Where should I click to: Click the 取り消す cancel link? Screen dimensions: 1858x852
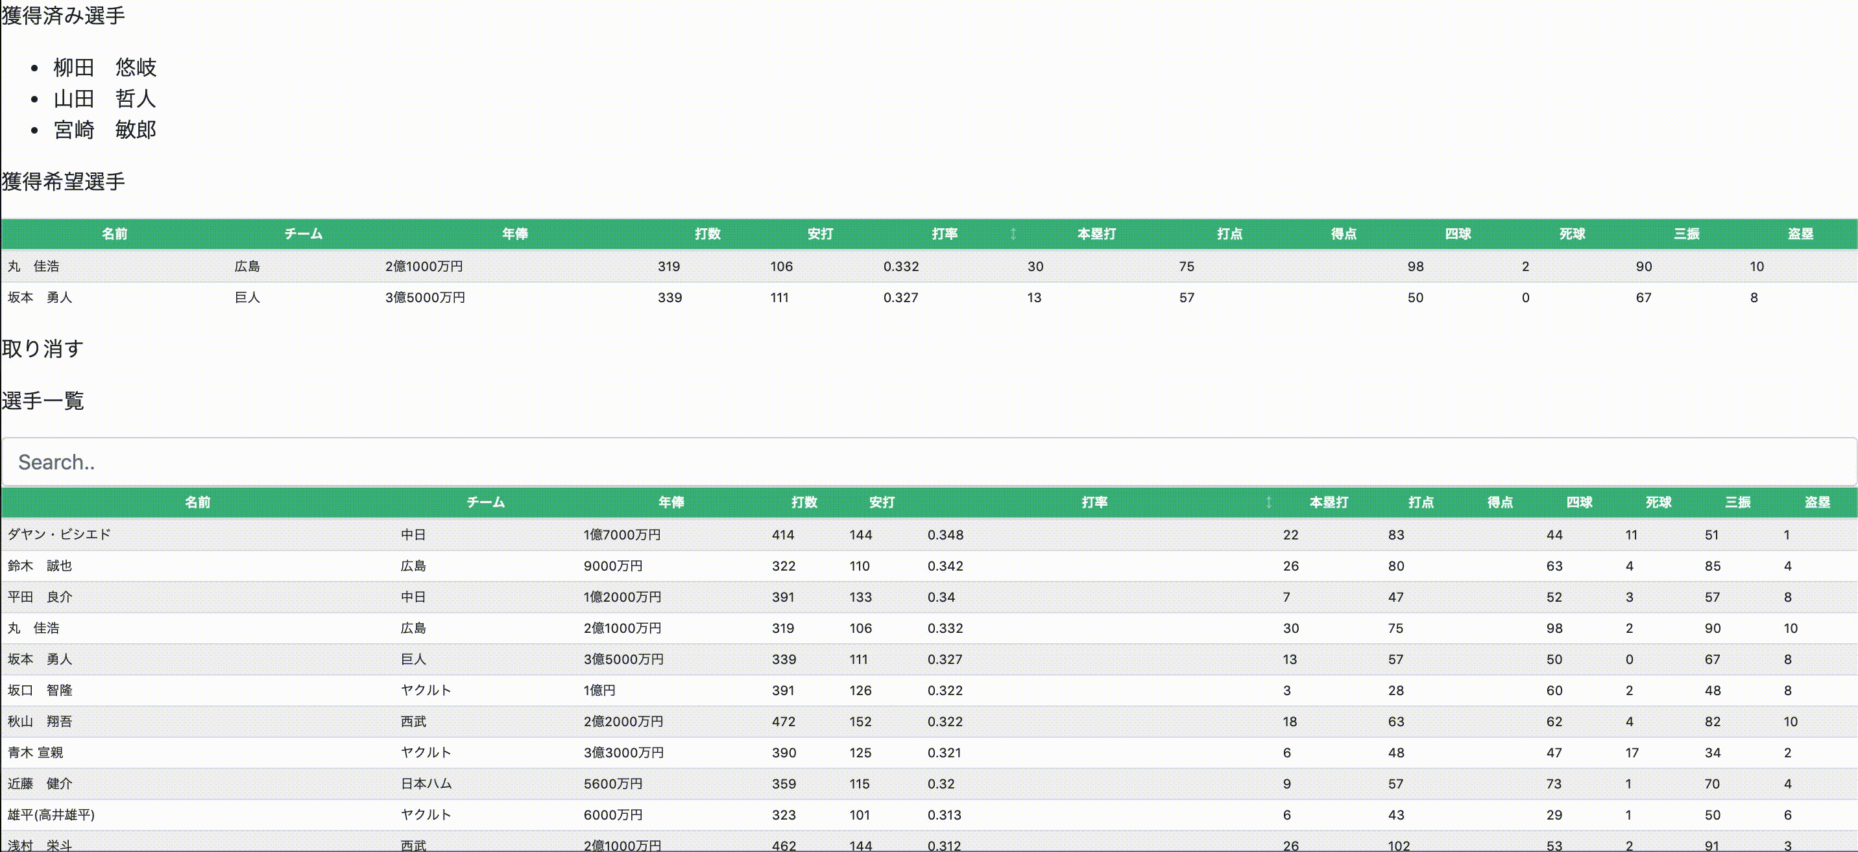43,349
